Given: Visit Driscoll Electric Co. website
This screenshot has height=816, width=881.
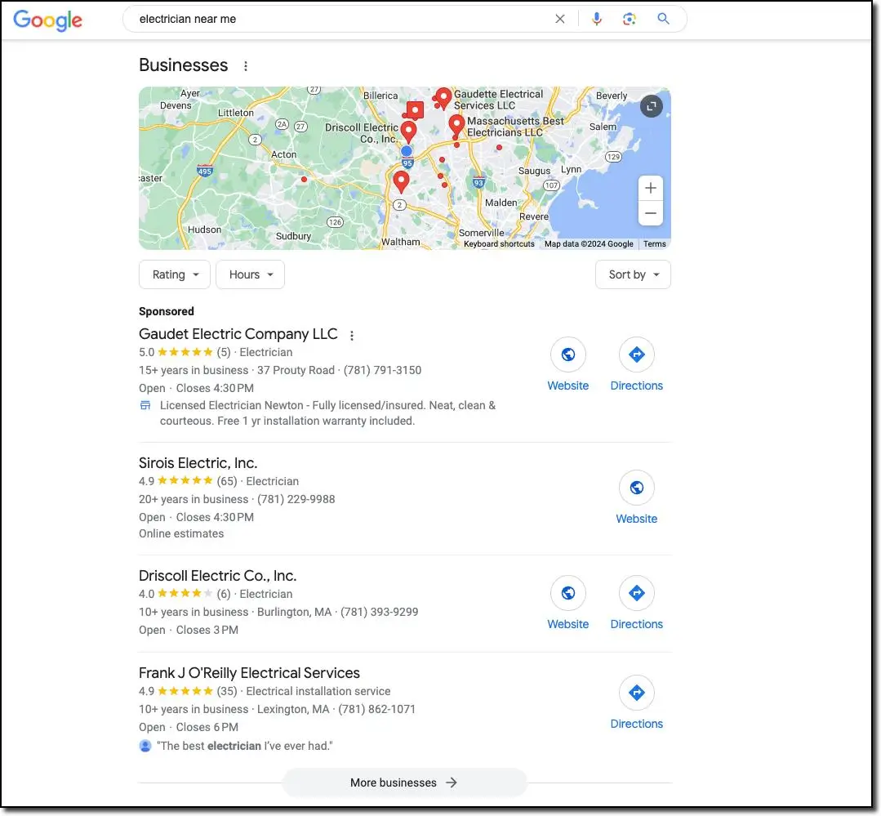Looking at the screenshot, I should [x=568, y=603].
